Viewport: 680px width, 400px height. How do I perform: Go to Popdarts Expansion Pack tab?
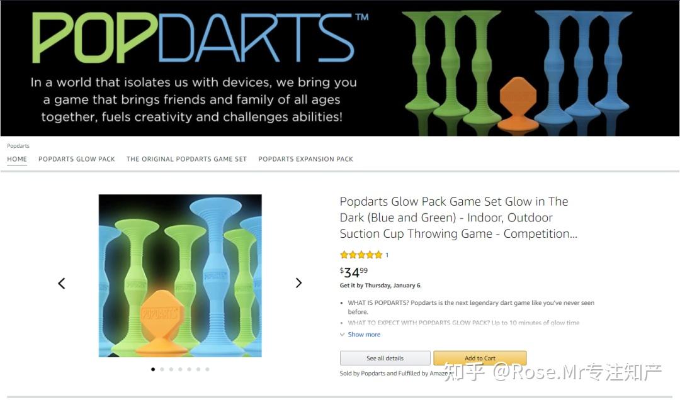coord(306,159)
